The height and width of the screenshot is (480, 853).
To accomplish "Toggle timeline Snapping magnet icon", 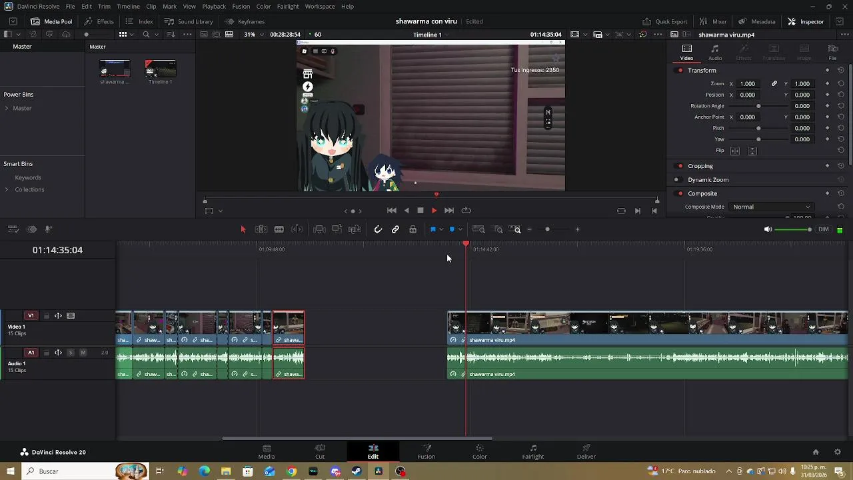I will click(x=378, y=229).
